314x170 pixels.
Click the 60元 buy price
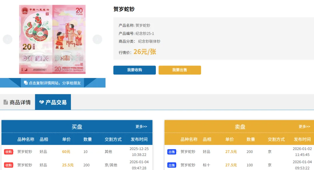pos(66,152)
